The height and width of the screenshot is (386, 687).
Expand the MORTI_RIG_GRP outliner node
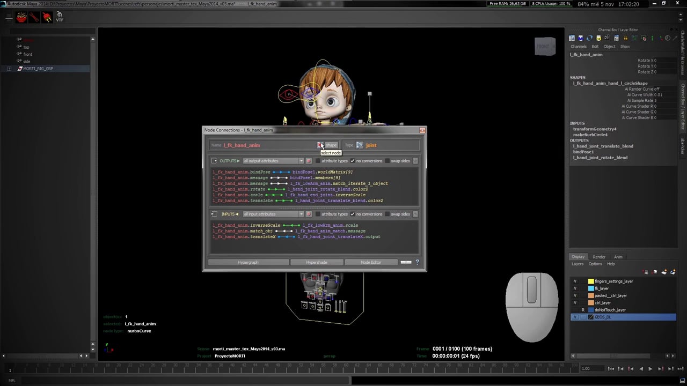tap(9, 69)
